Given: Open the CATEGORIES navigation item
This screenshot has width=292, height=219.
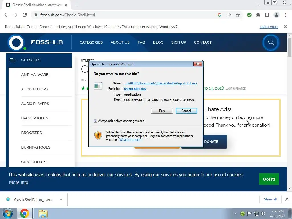Looking at the screenshot, I should [91, 42].
